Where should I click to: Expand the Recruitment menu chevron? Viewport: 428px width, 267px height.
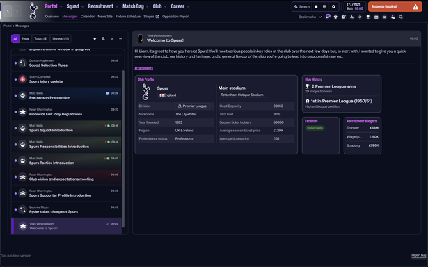point(117,6)
